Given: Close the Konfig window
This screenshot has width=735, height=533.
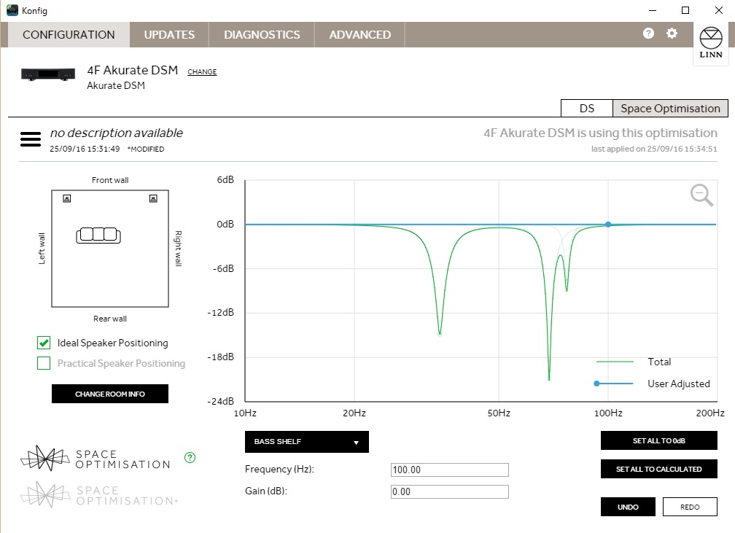Looking at the screenshot, I should pyautogui.click(x=719, y=10).
